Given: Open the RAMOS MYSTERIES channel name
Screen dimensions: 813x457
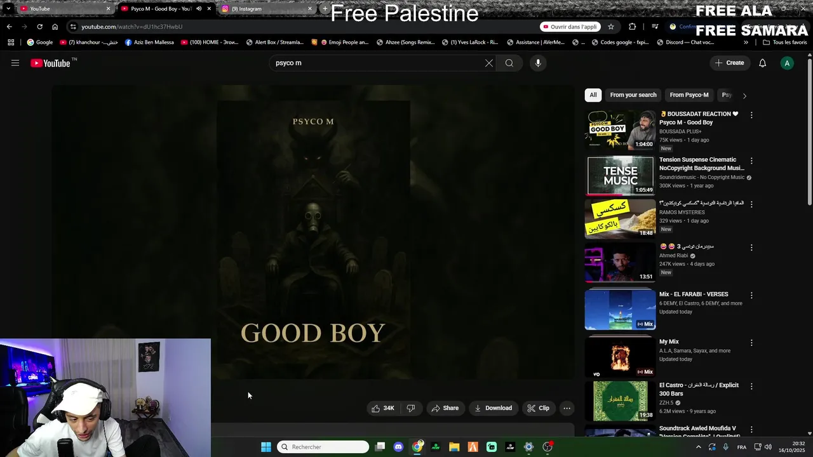Looking at the screenshot, I should pyautogui.click(x=682, y=213).
